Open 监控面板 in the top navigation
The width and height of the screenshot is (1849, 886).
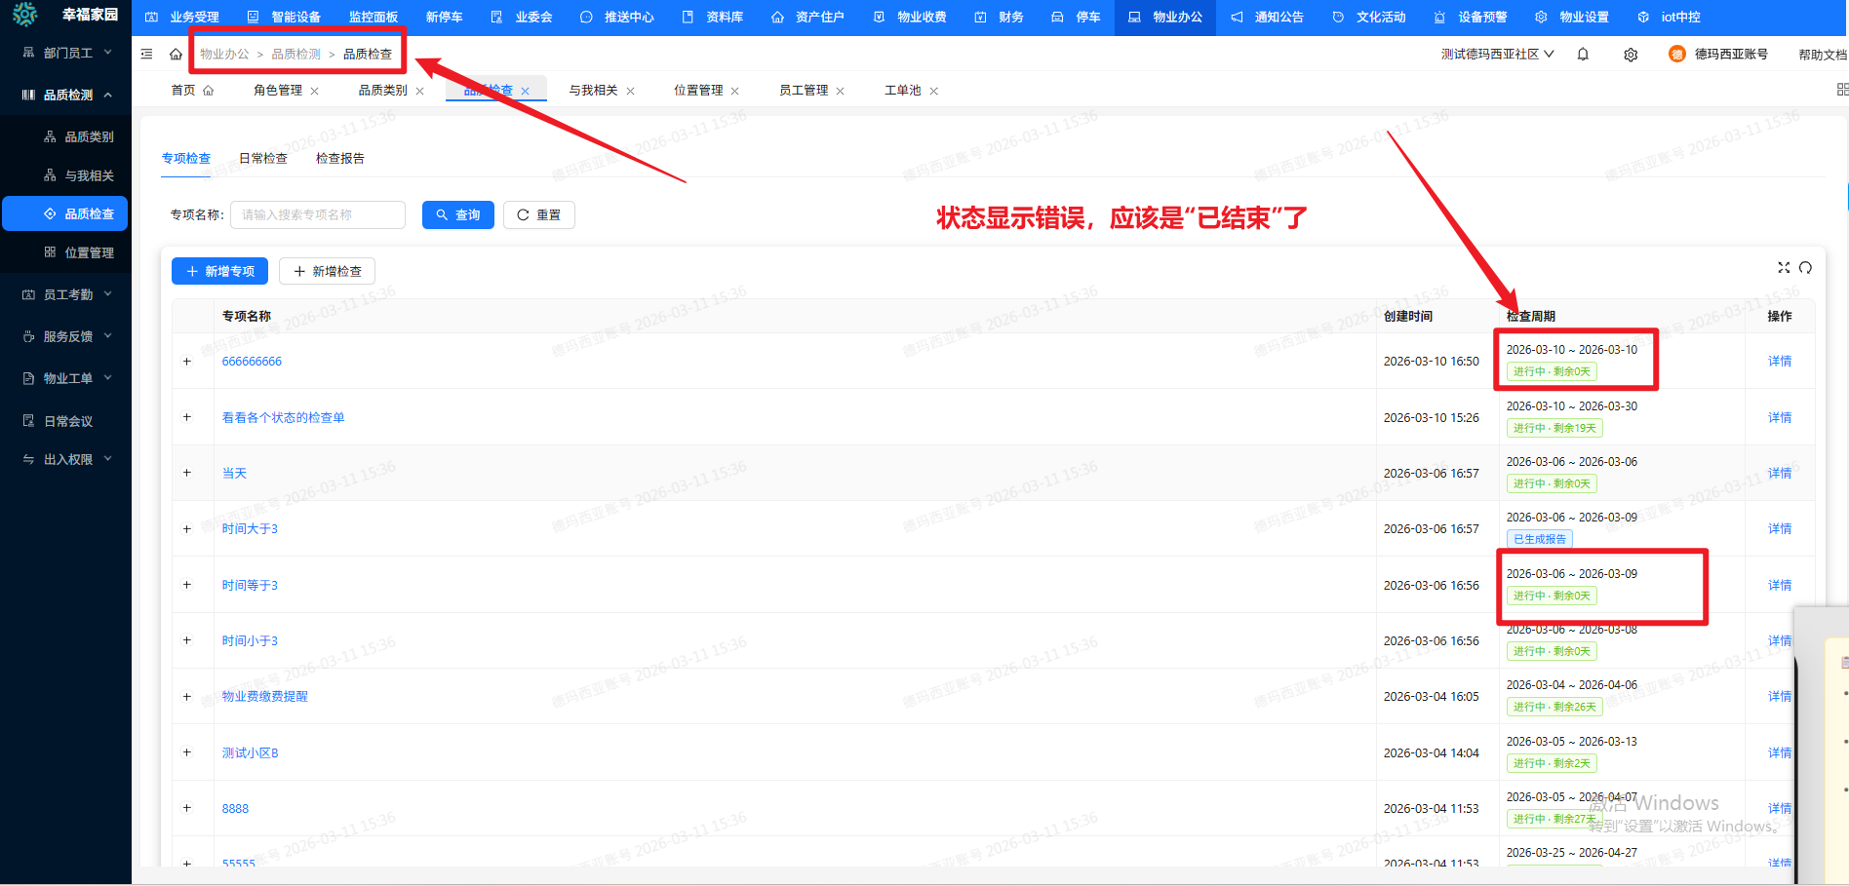click(x=373, y=16)
